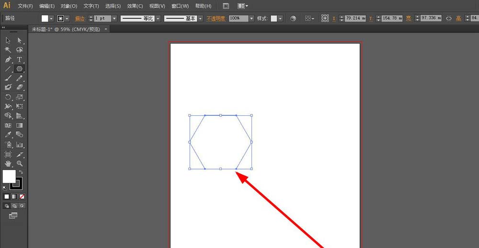
Task: Select the Gradient tool
Action: (x=20, y=125)
